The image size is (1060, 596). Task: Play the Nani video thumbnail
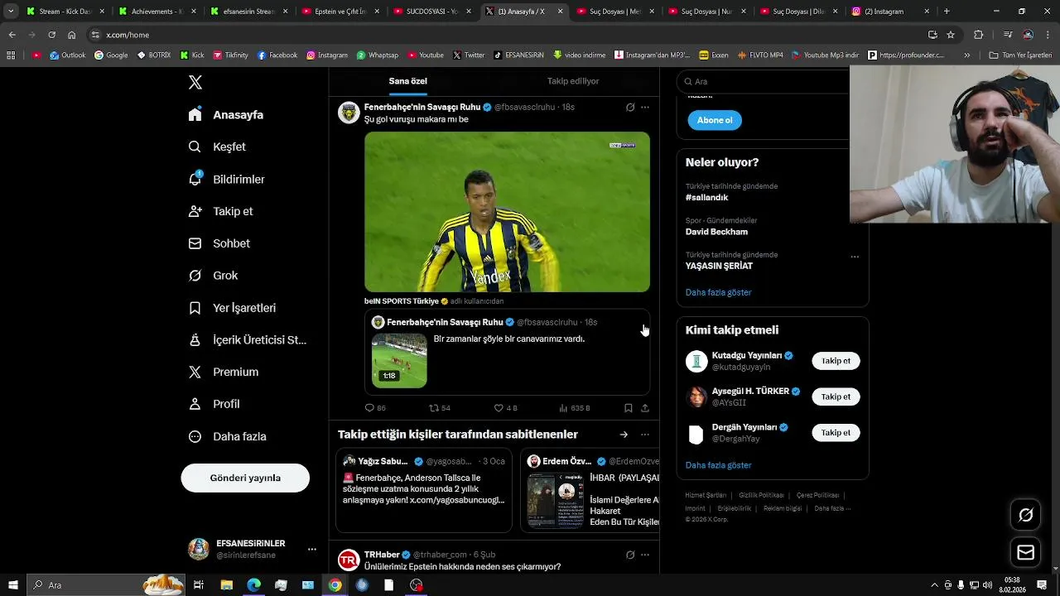pyautogui.click(x=507, y=212)
